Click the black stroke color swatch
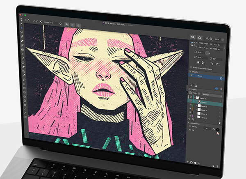This screenshot has height=179, width=246. (x=218, y=130)
